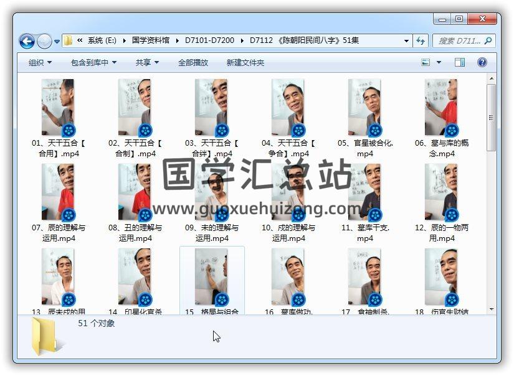The image size is (514, 376).
Task: Refresh the current folder view
Action: click(x=421, y=40)
